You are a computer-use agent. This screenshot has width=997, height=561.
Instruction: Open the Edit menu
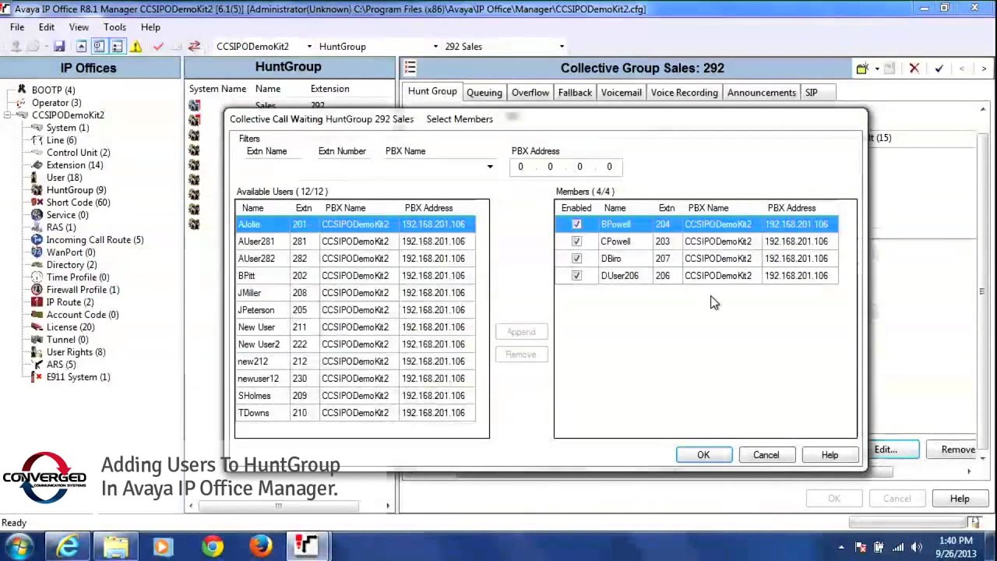[47, 27]
